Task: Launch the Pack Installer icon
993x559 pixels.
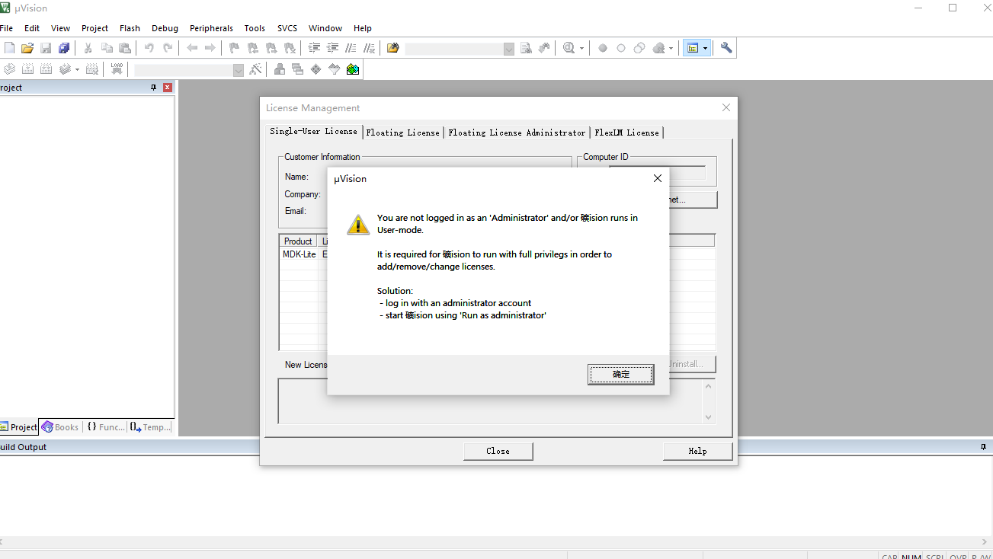Action: click(353, 69)
